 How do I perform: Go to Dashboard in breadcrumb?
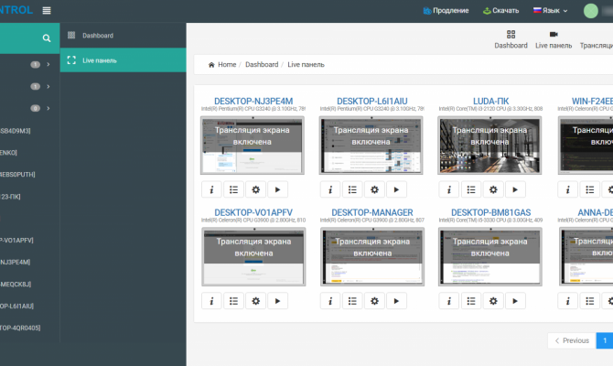pos(262,65)
